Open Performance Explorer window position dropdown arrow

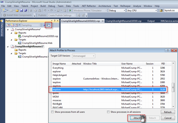[52, 21]
